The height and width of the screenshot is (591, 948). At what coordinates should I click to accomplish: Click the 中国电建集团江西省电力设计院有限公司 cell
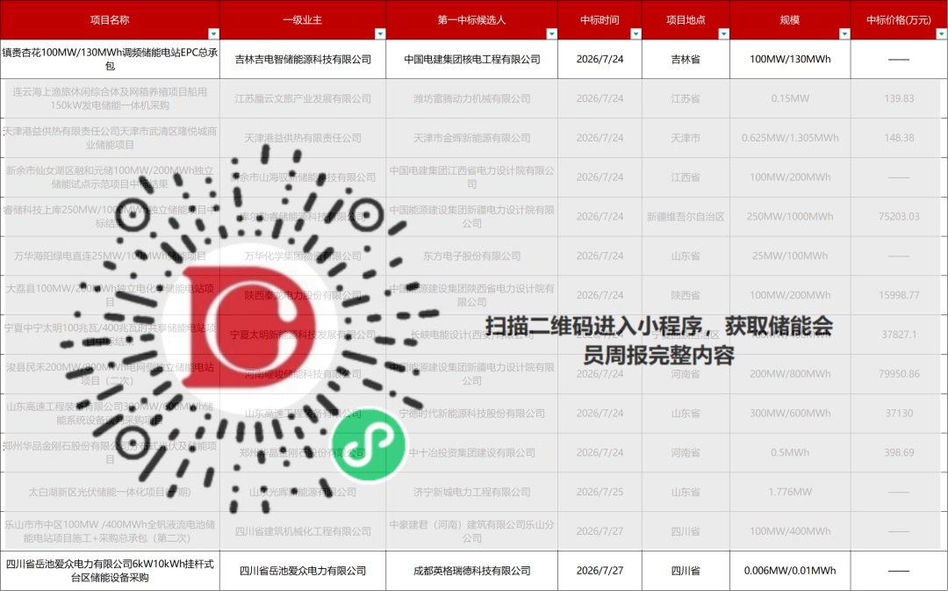click(471, 177)
